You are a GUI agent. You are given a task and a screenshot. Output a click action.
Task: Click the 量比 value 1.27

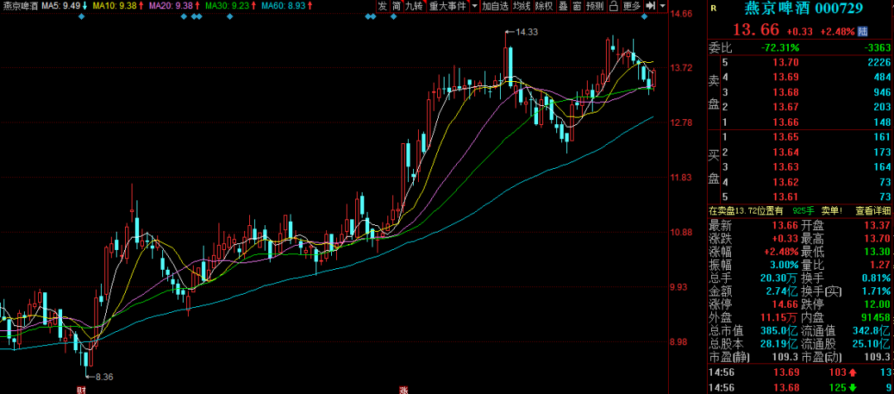pyautogui.click(x=881, y=265)
